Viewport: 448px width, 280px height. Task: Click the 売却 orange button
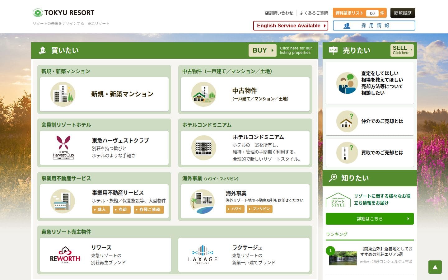point(122,210)
